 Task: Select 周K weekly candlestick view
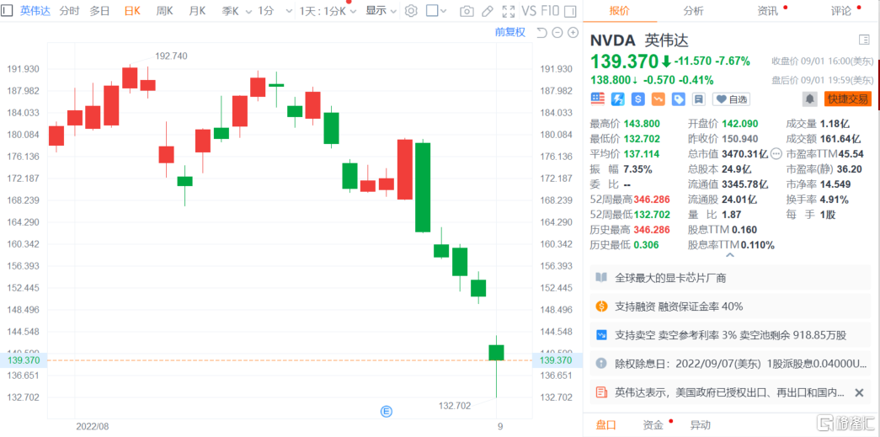[164, 11]
